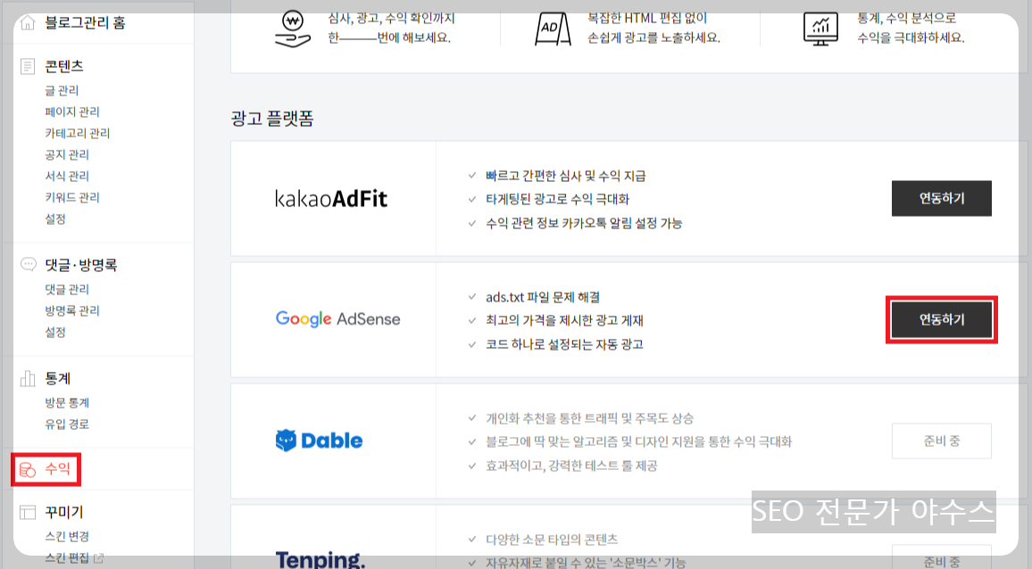Click text 최고의 가격을 제시한 광고 게재
Viewport: 1032px width, 569px height.
[x=565, y=320]
